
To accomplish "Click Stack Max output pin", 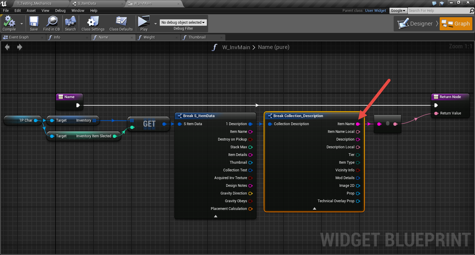I will (x=251, y=147).
